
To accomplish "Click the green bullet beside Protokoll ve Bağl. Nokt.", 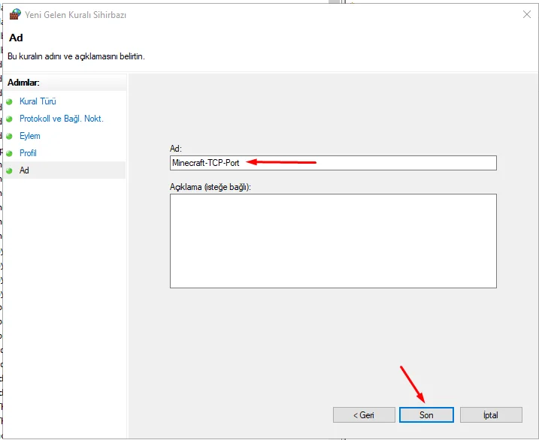I will (x=9, y=119).
